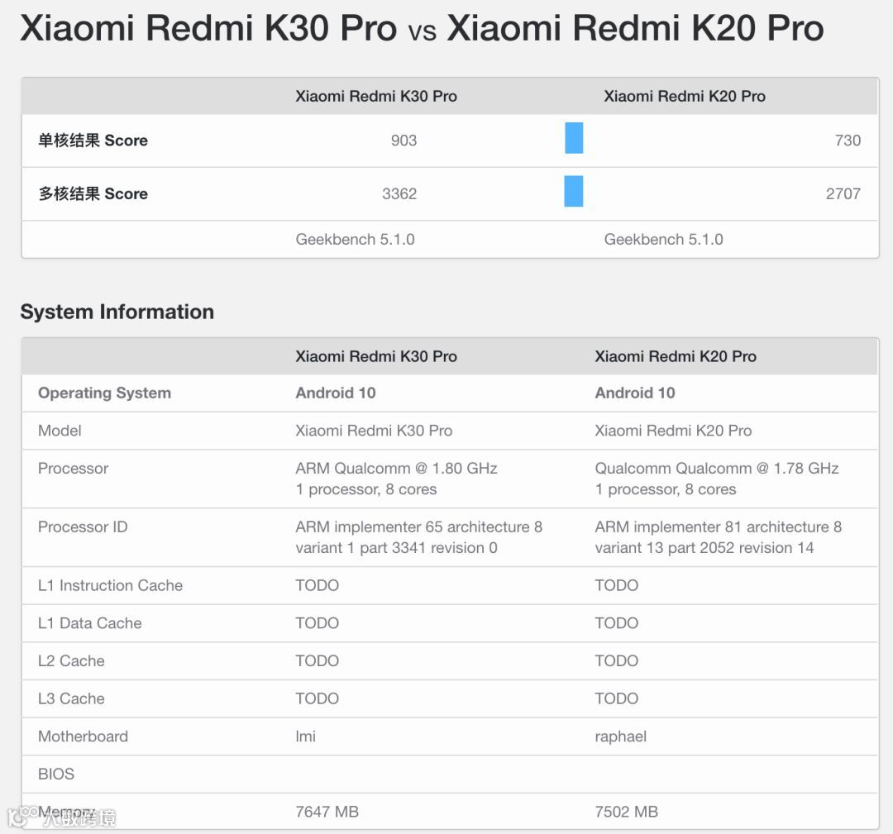Click the L1 Data Cache label
Viewport: 893px width, 834px height.
coord(90,623)
